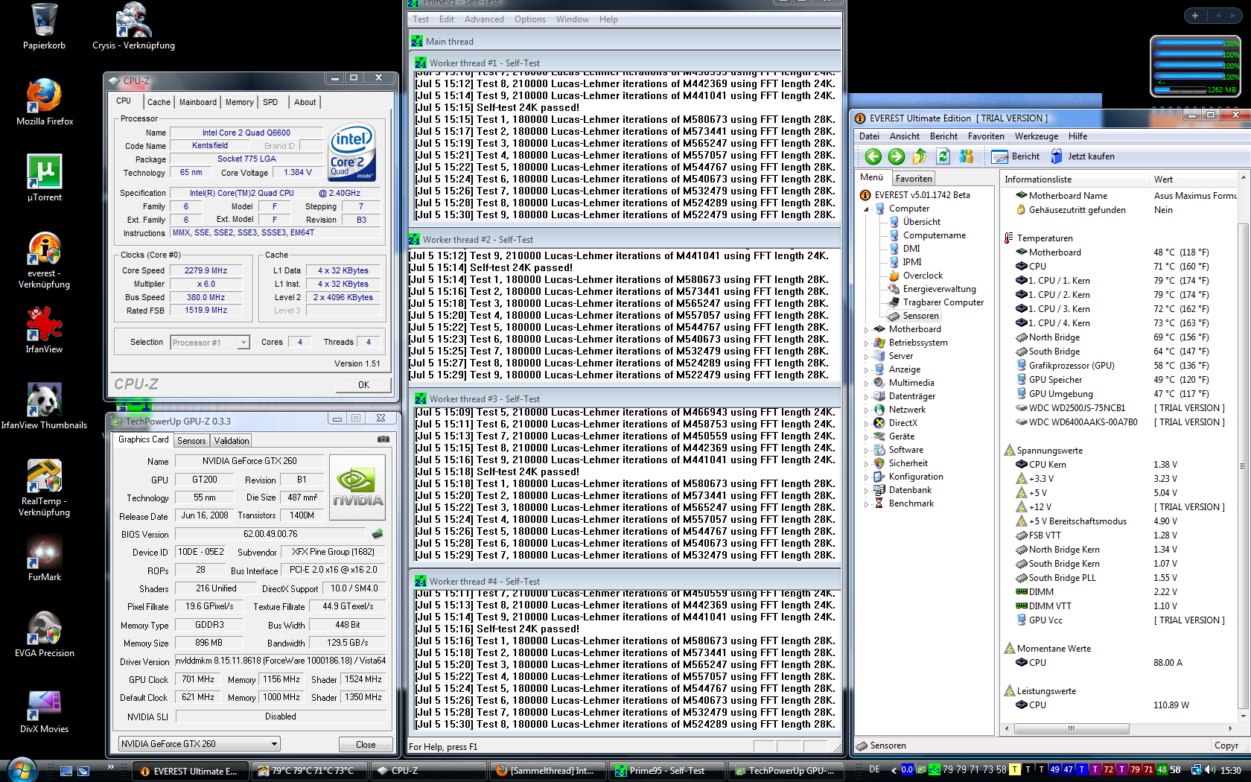Image resolution: width=1251 pixels, height=782 pixels.
Task: Click EVEREST's folder-up toolbar icon
Action: pyautogui.click(x=920, y=156)
